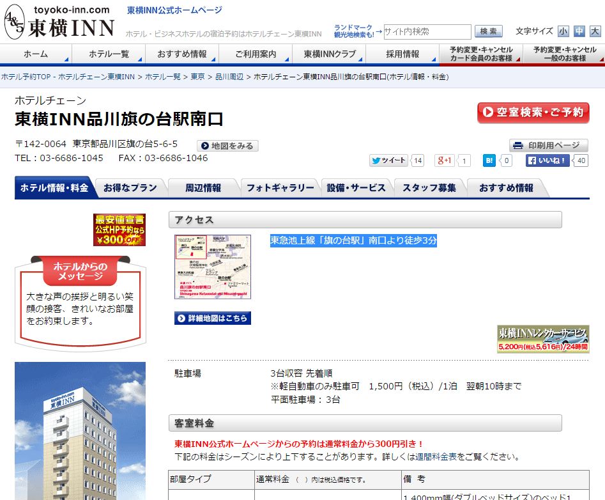Open the ご利用案内 menu item
605x500 pixels.
tap(256, 54)
